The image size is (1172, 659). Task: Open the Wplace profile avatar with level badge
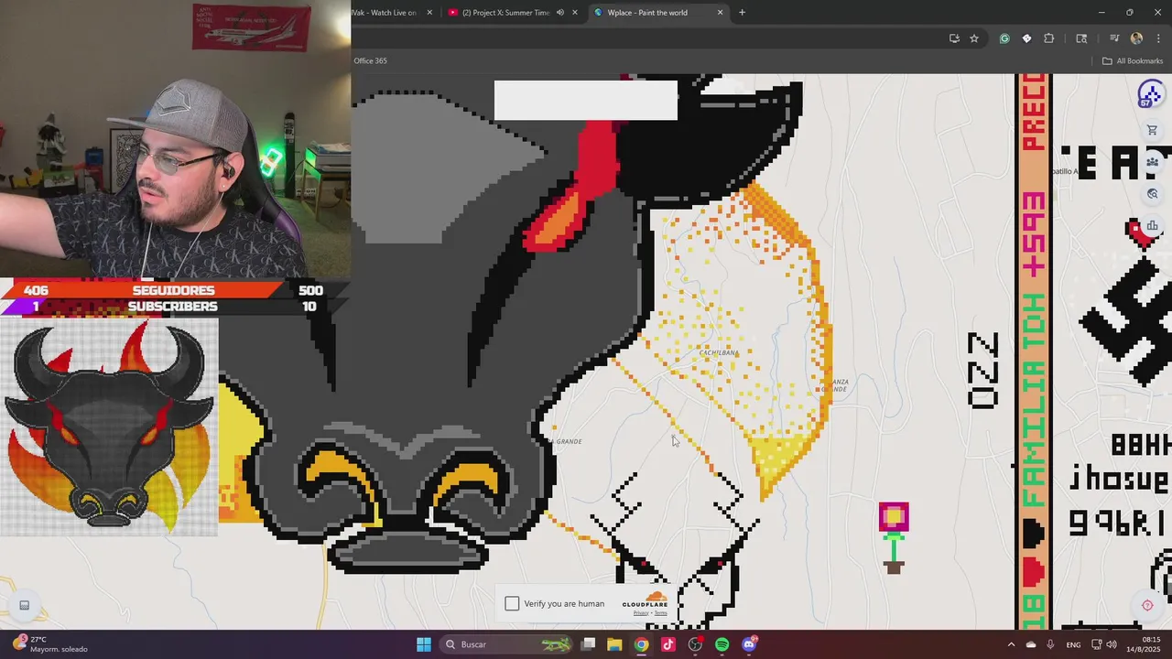pyautogui.click(x=1150, y=94)
